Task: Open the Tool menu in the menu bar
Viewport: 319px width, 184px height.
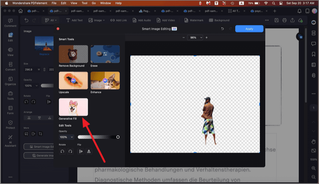Action: 84,3
